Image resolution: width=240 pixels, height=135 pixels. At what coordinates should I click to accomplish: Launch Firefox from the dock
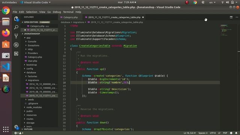tap(6, 33)
